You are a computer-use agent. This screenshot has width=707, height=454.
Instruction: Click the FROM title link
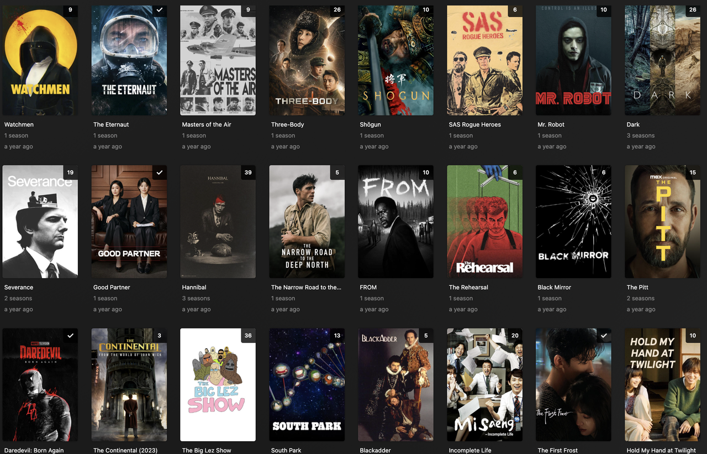coord(368,288)
